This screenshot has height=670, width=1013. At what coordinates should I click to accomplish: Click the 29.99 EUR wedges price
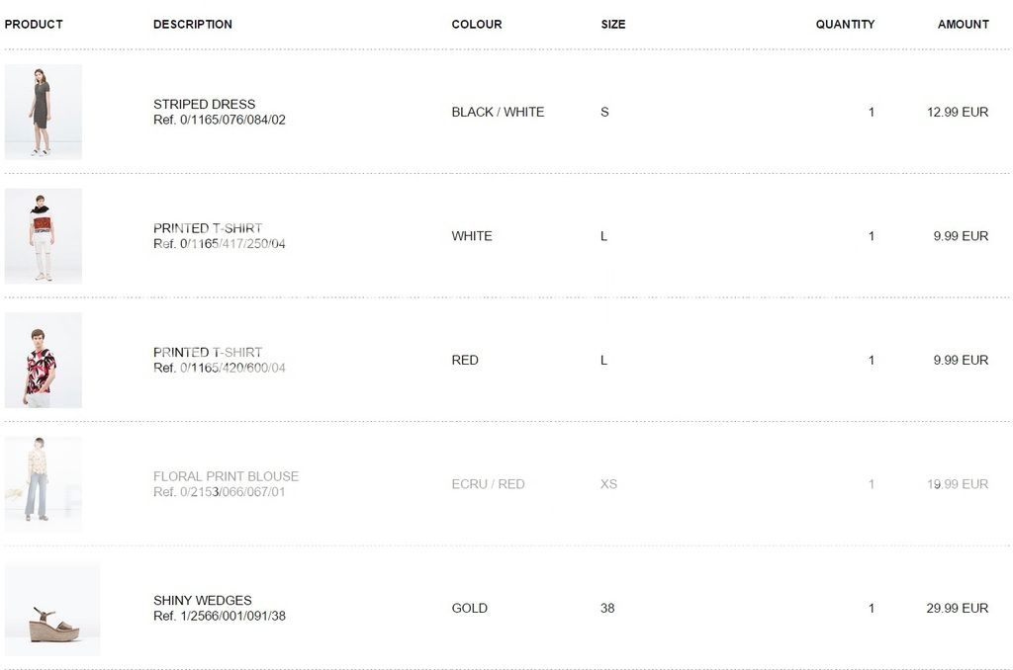(957, 608)
